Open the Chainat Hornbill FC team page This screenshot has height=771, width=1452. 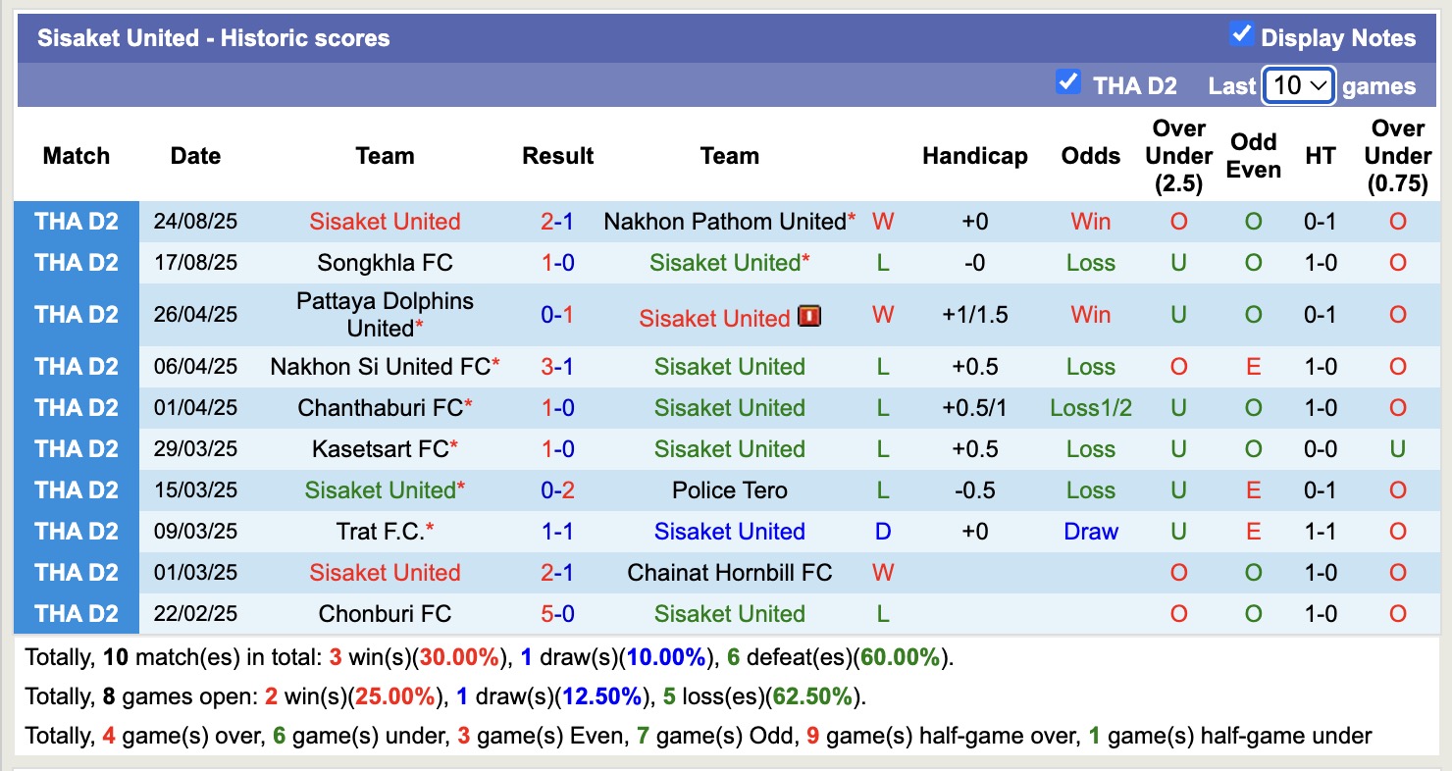coord(730,573)
